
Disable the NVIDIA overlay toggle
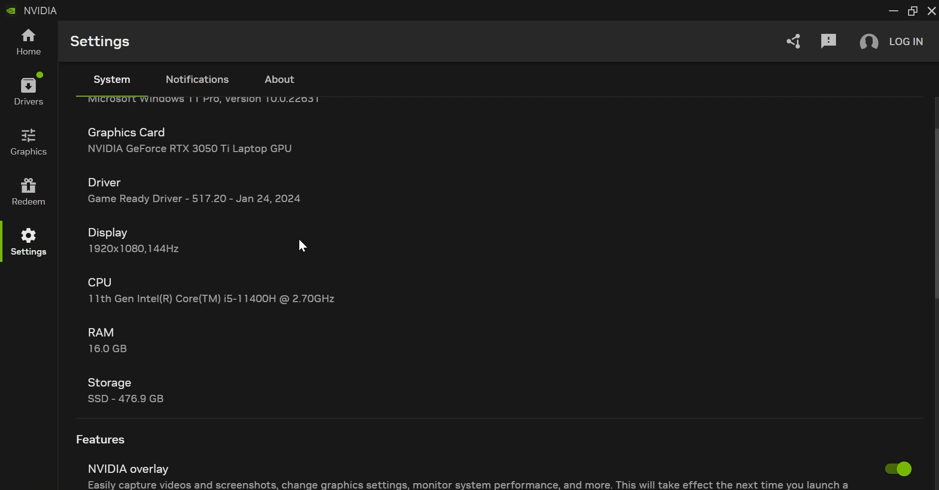898,469
